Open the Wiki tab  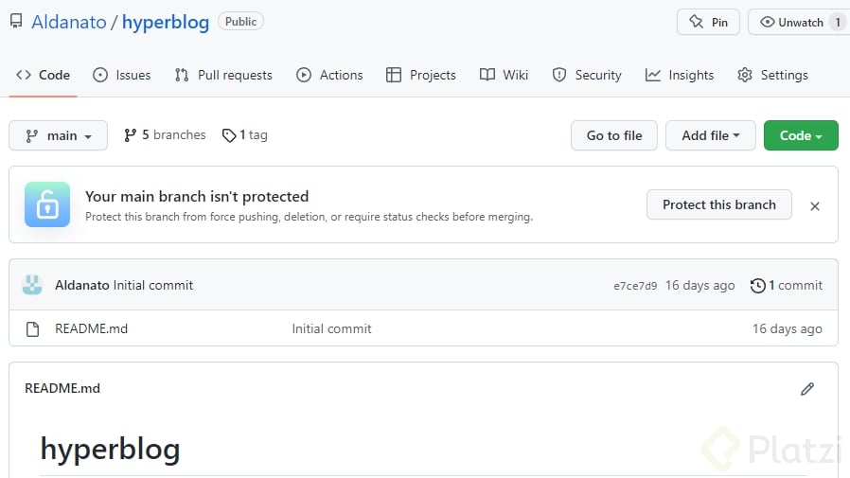[505, 75]
